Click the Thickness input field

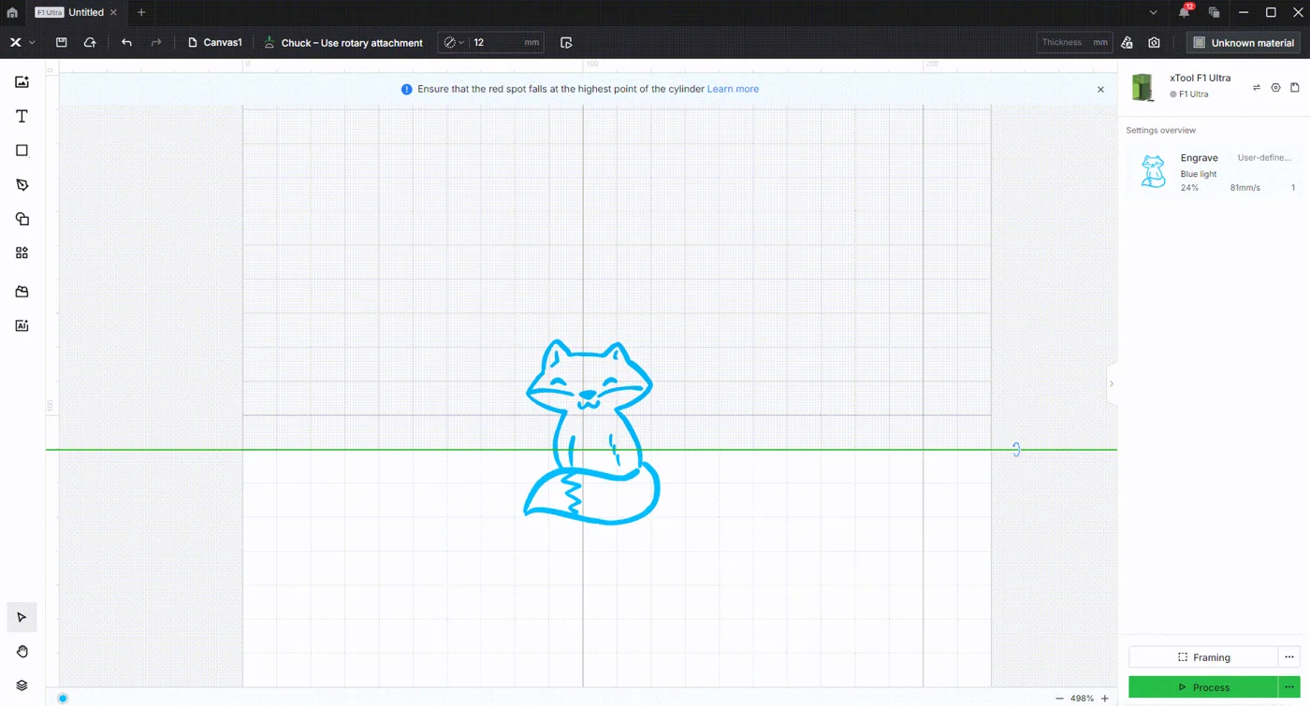click(1073, 42)
